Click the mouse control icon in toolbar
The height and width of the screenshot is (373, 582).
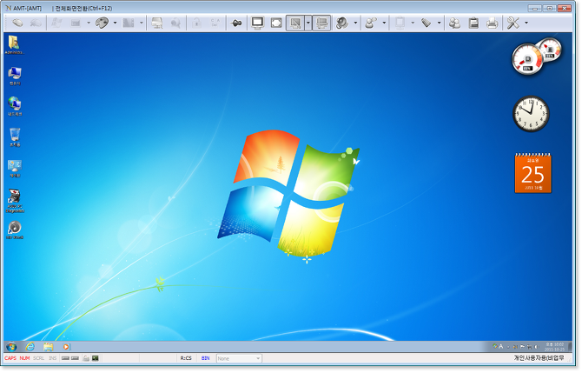click(x=17, y=23)
